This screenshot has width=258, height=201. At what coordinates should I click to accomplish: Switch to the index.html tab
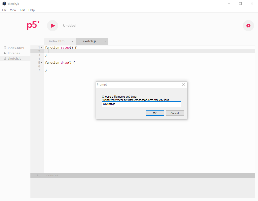click(57, 41)
